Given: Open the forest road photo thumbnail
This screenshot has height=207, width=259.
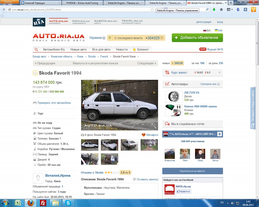Looking at the screenshot, I should (x=149, y=145).
